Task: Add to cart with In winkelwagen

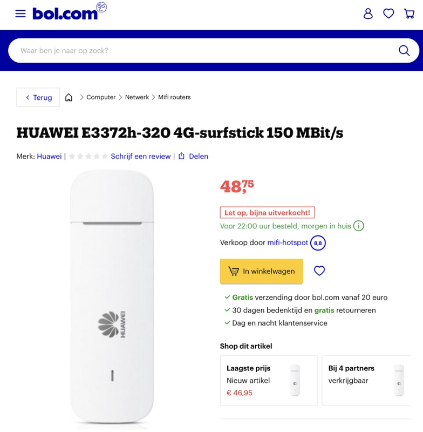Action: click(261, 271)
